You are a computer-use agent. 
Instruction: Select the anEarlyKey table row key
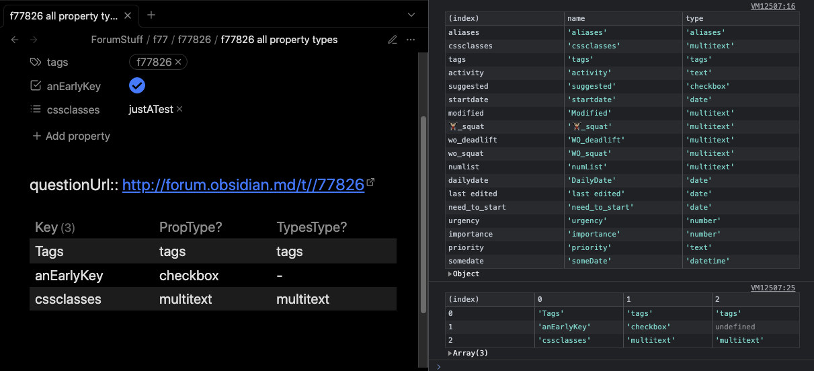tap(69, 276)
